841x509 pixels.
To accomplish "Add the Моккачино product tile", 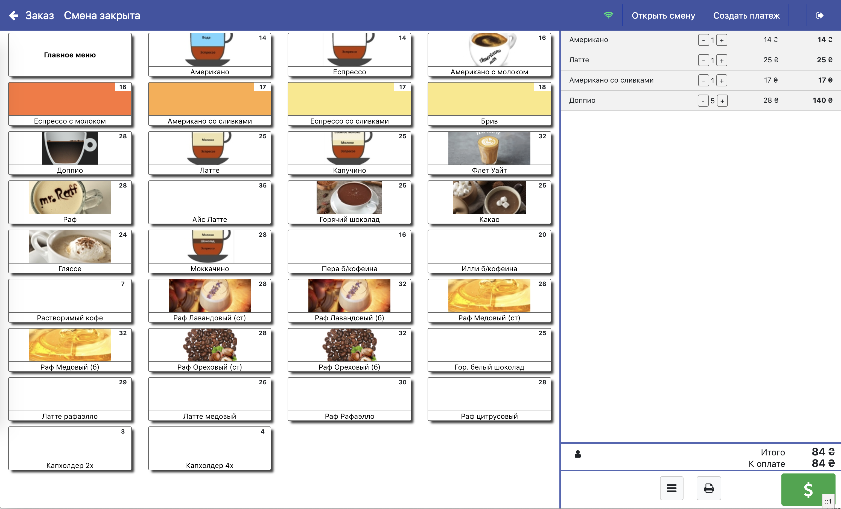I will [210, 251].
